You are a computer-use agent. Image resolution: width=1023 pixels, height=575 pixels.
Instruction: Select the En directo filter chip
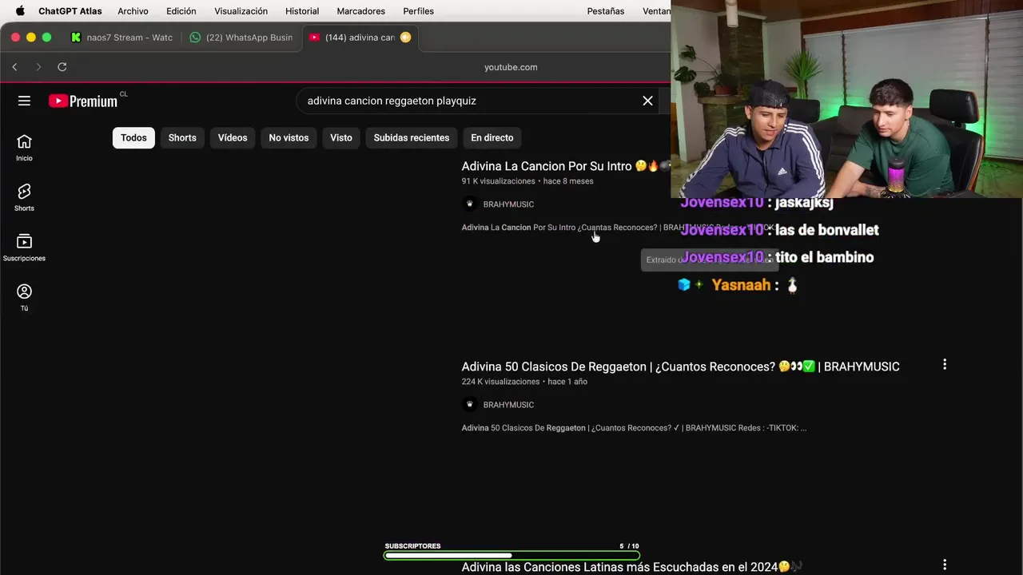click(492, 137)
